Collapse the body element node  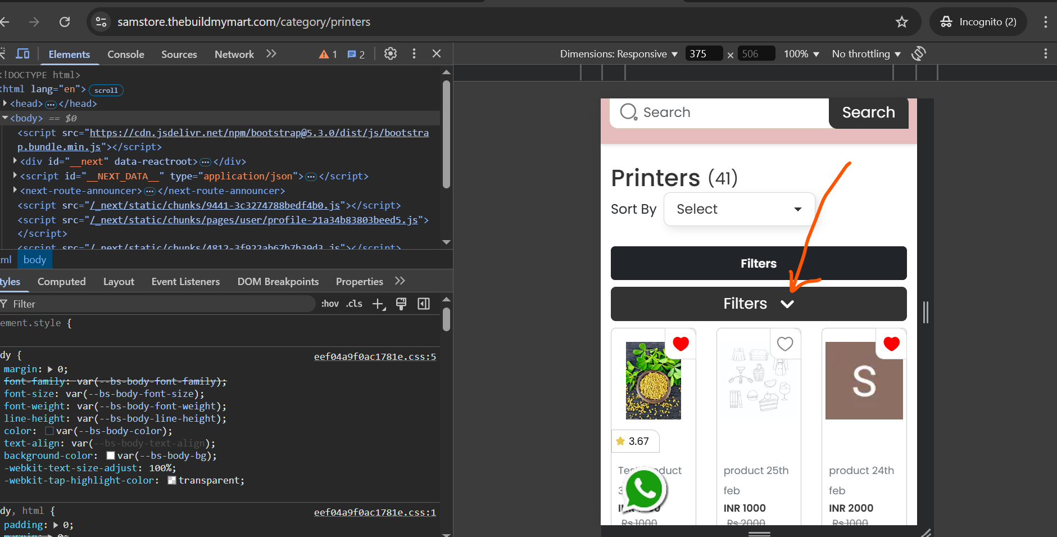coord(5,118)
